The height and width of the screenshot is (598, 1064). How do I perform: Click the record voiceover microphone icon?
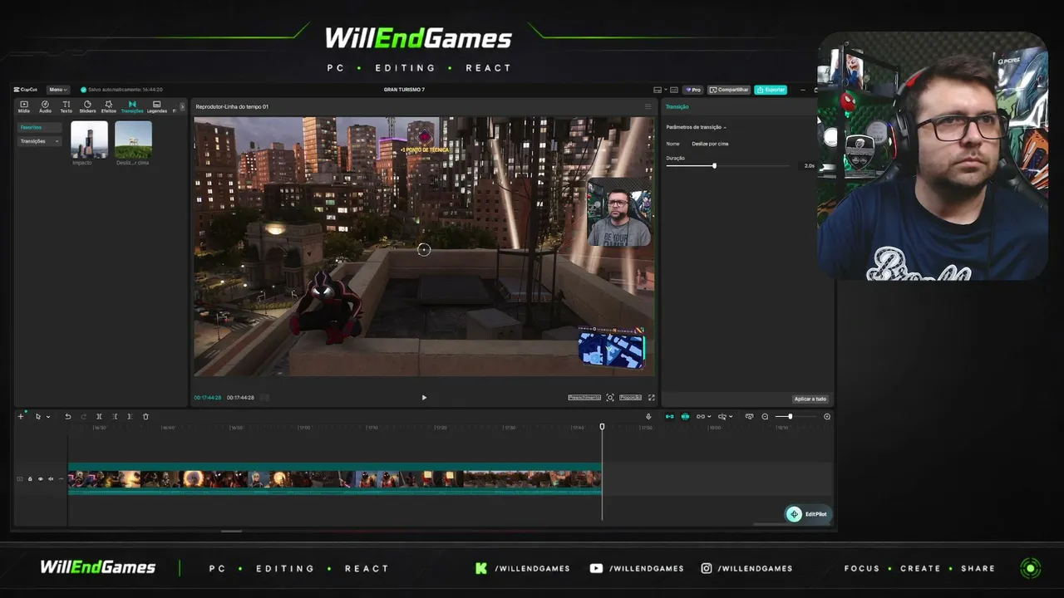tap(649, 417)
